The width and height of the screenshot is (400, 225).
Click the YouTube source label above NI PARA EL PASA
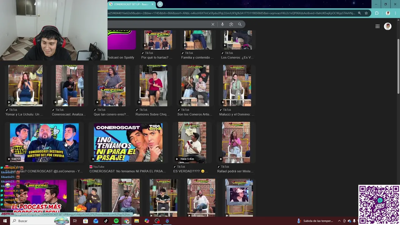pyautogui.click(x=97, y=167)
